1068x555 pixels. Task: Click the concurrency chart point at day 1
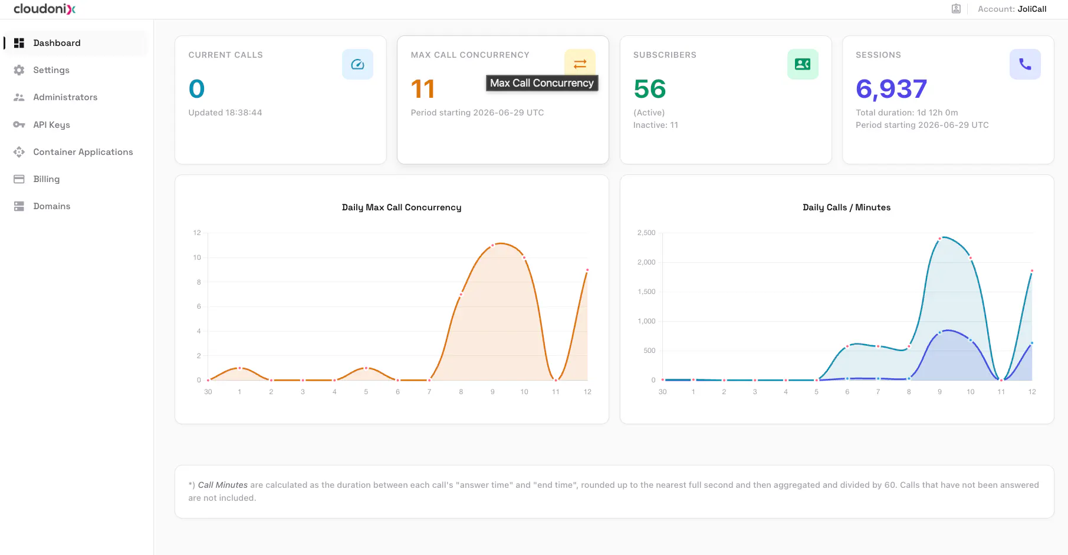(x=239, y=368)
